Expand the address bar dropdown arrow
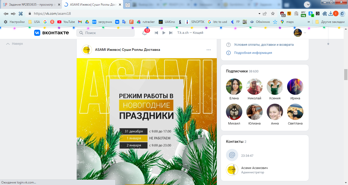348x185 pixels. [x=259, y=13]
